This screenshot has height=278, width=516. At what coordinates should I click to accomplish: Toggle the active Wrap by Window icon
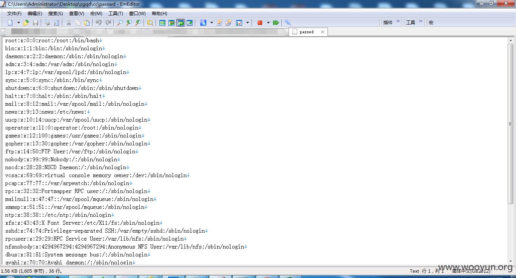[x=181, y=23]
